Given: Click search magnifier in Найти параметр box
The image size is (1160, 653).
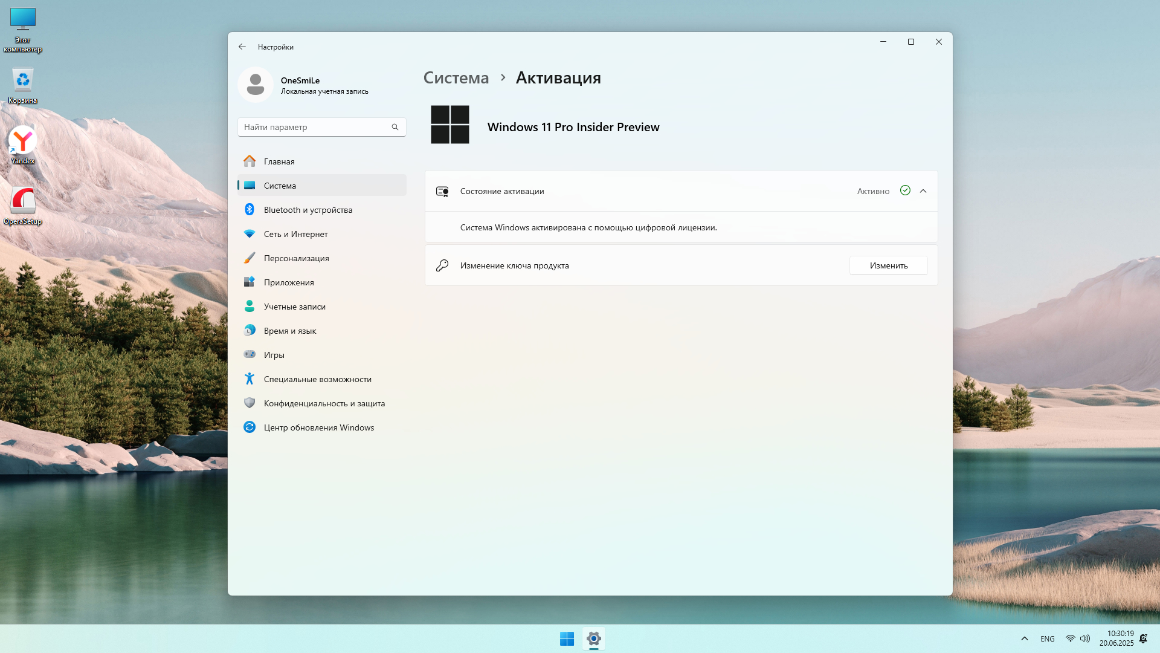Looking at the screenshot, I should [395, 127].
